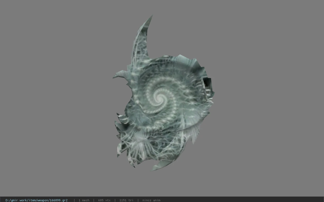Click the "1 mesh" status entry
The height and width of the screenshot is (202, 324).
(x=84, y=200)
